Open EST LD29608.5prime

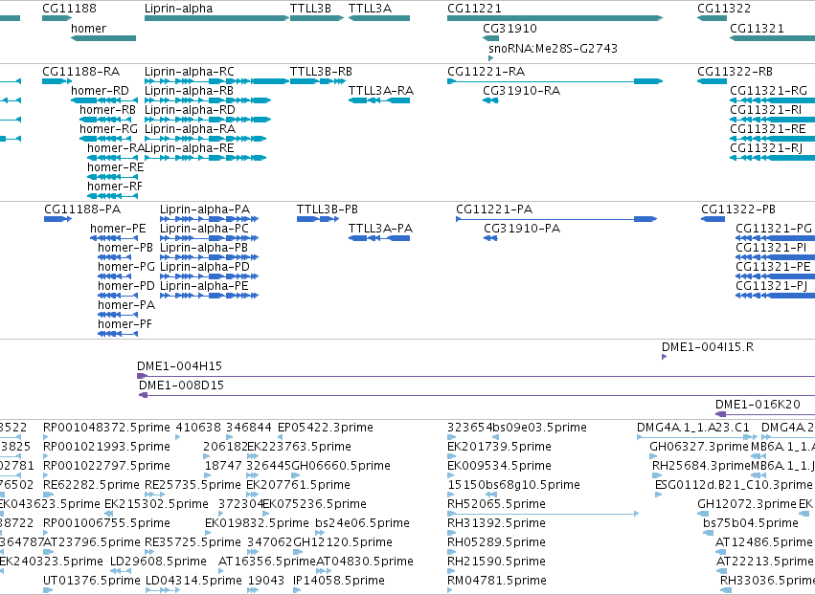point(159,562)
